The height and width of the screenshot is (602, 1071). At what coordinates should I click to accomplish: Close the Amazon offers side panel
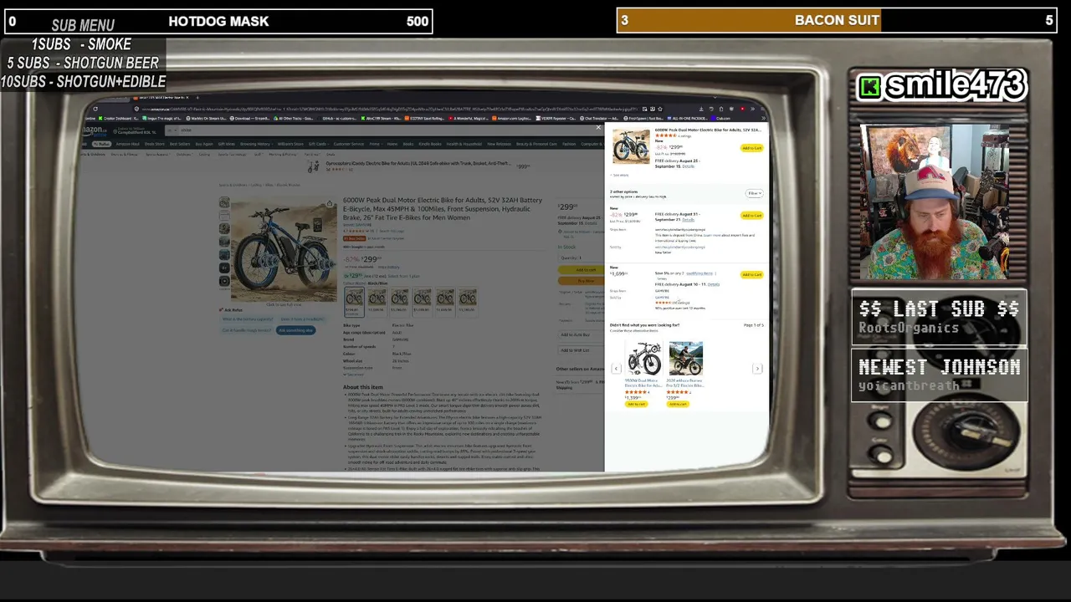[597, 127]
